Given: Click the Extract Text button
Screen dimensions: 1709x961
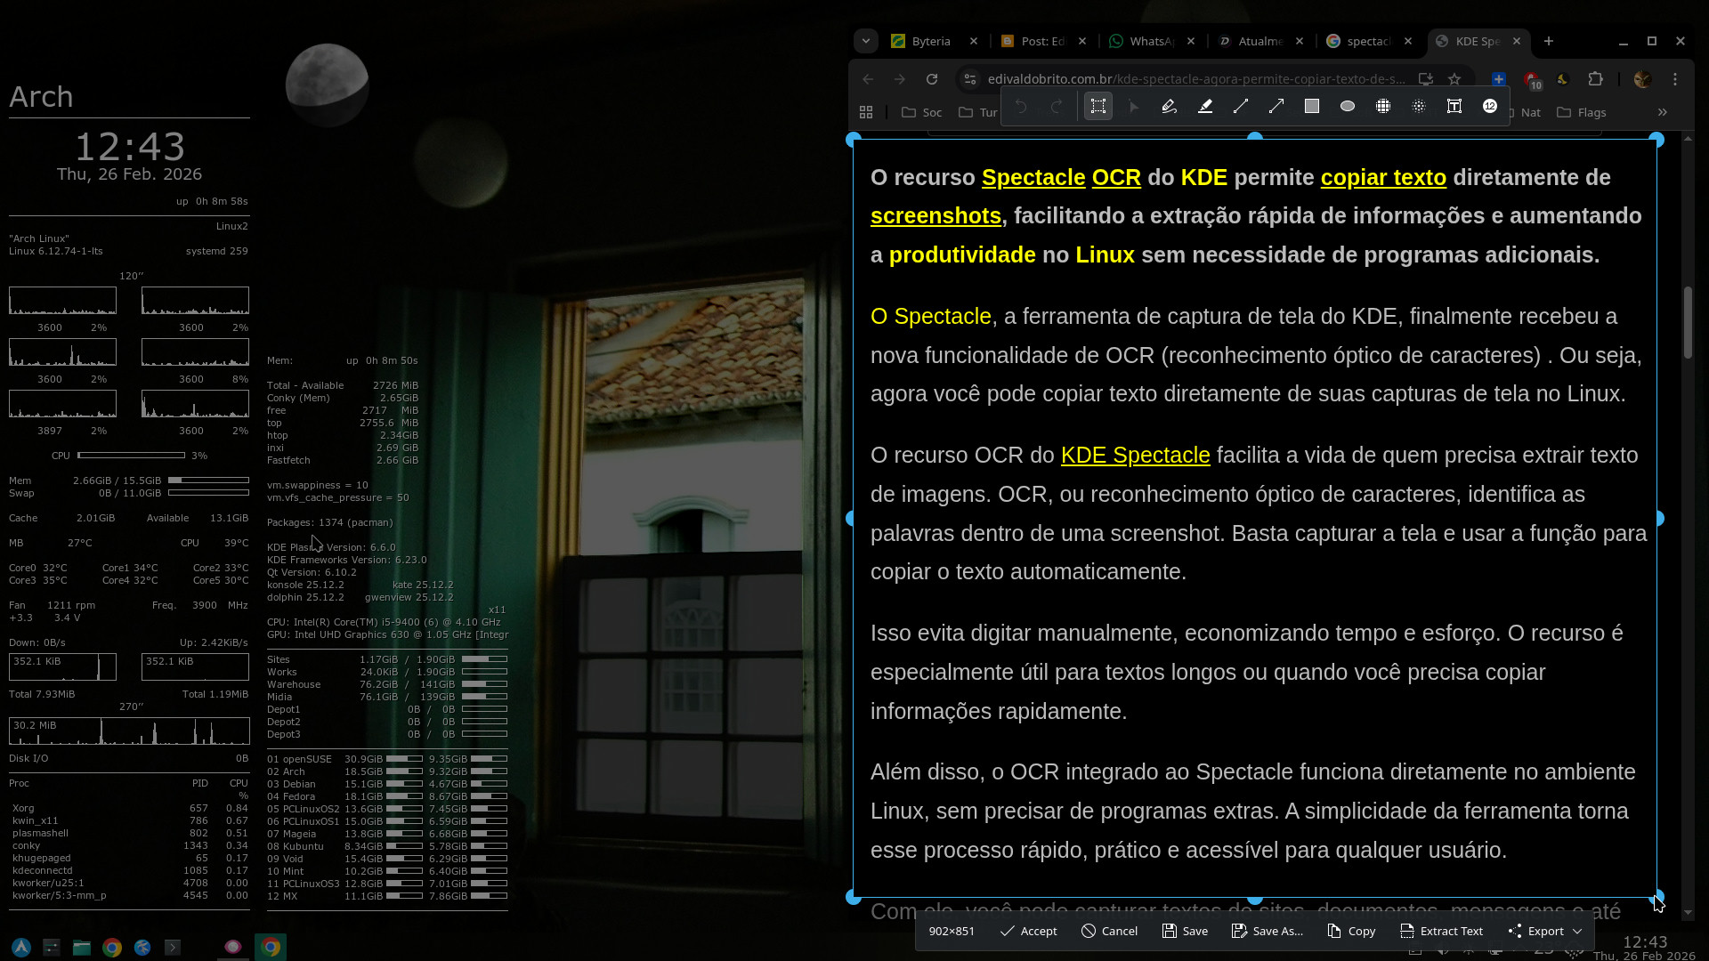Looking at the screenshot, I should coord(1441,931).
